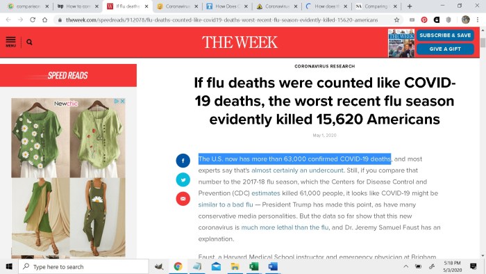Click the page vertical scrollbar thumb

pyautogui.click(x=483, y=43)
